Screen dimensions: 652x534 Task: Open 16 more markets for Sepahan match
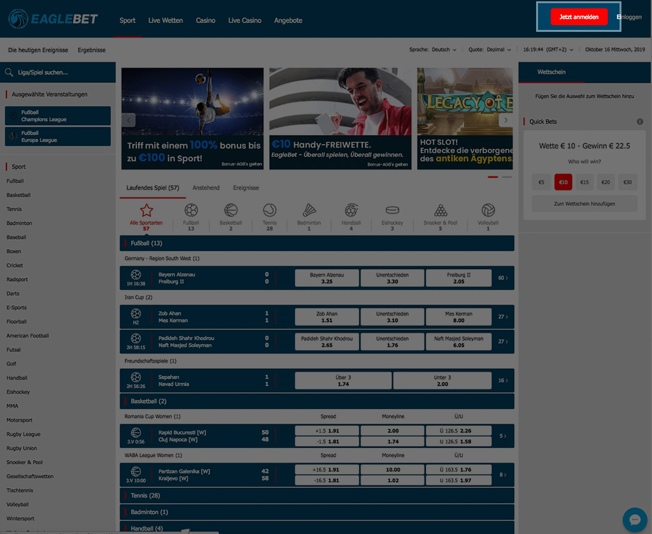click(503, 380)
